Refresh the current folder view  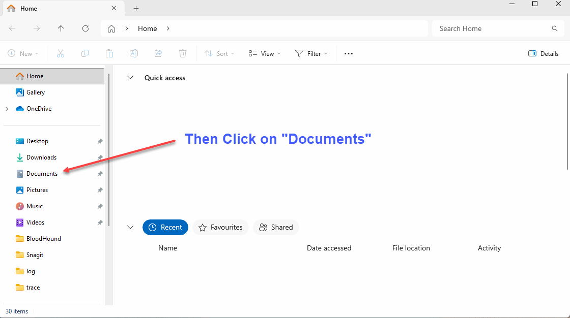click(85, 28)
